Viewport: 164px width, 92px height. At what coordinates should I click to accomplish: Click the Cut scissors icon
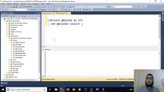[45, 7]
